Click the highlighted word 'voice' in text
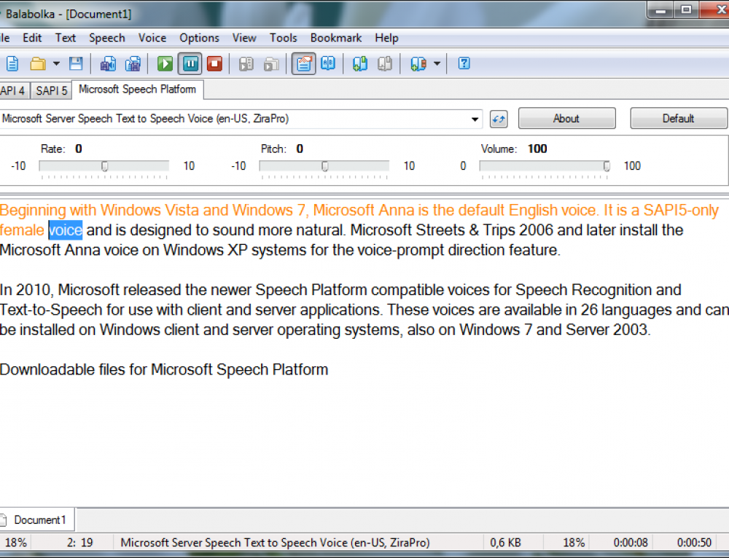Viewport: 729px width, 558px height. (x=65, y=230)
